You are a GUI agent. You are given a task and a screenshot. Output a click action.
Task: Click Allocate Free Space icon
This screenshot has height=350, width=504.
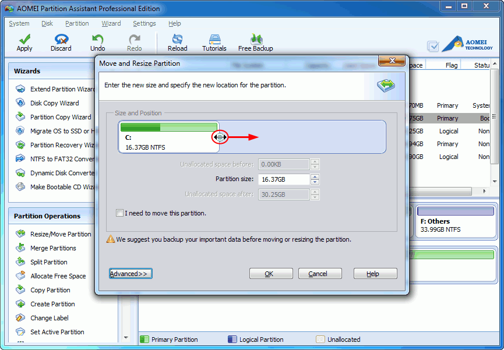pos(20,276)
